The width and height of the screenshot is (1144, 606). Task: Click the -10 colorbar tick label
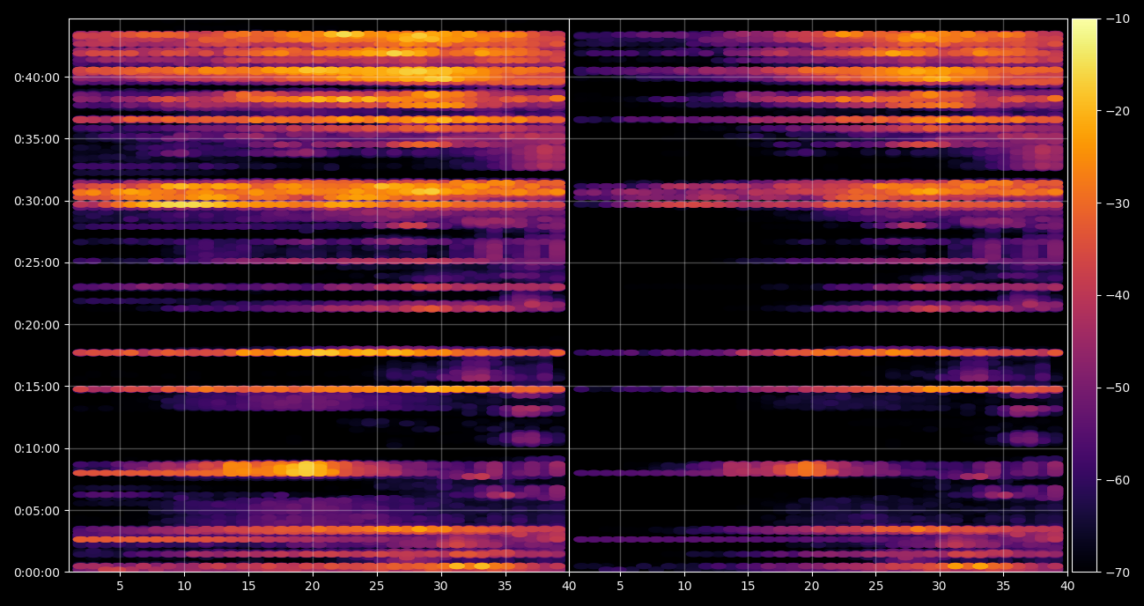tap(1118, 18)
